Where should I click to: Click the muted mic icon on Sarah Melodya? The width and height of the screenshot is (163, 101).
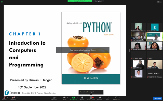(132, 68)
